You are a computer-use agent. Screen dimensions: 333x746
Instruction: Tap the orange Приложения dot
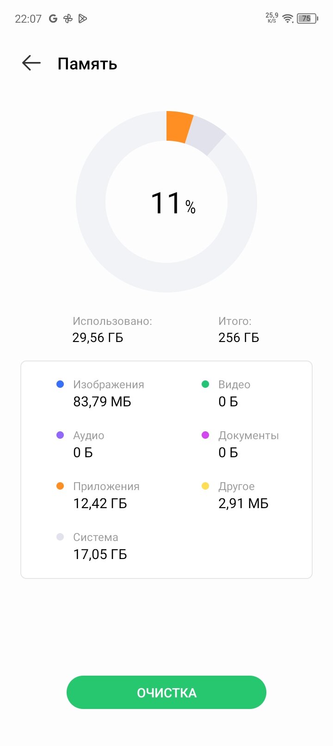pos(60,486)
